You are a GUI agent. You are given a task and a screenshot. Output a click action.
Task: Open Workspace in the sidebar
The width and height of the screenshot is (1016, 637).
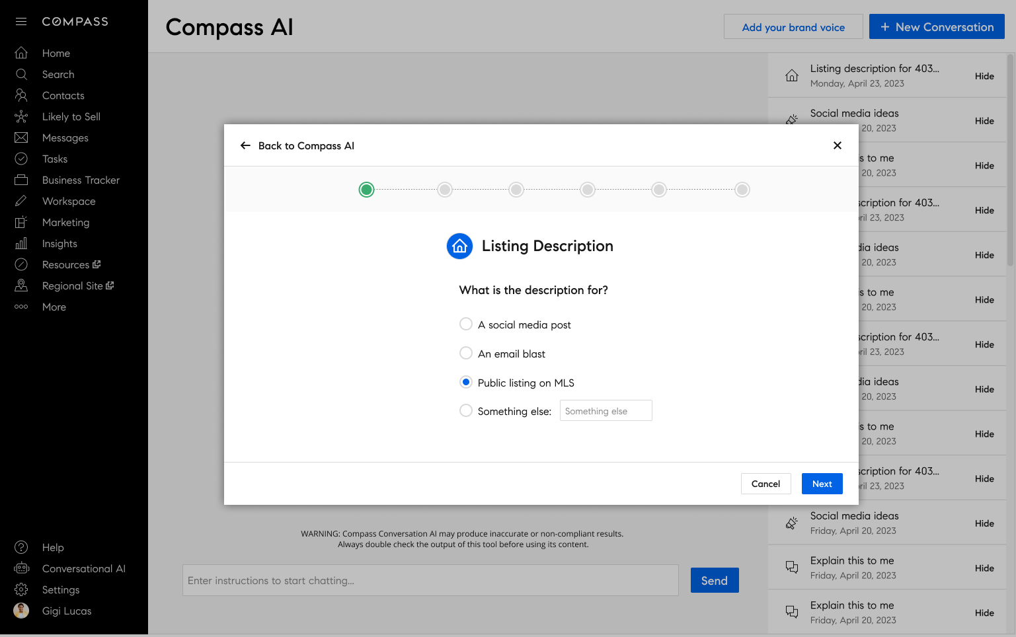[x=69, y=201]
